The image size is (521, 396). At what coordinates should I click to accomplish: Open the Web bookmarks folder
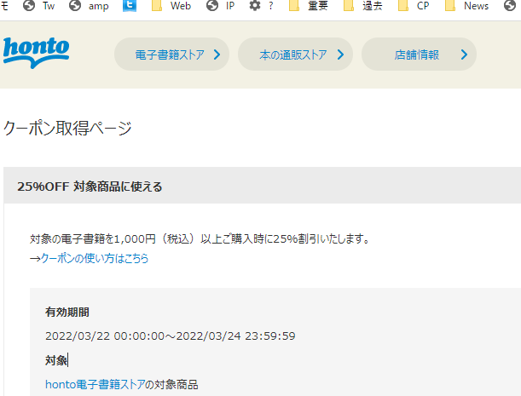point(171,6)
